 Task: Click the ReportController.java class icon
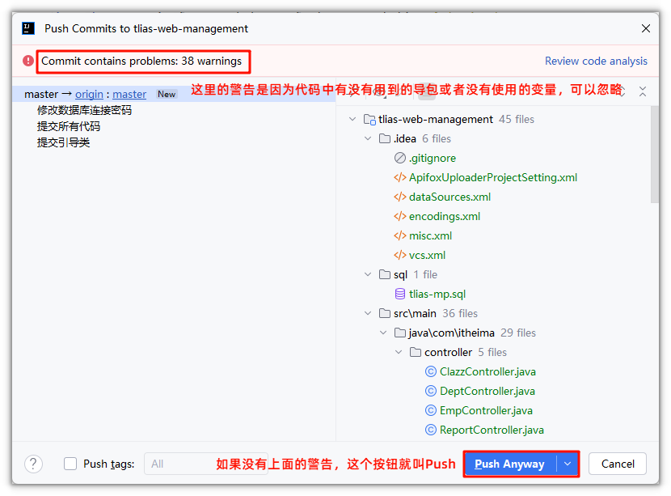point(431,430)
